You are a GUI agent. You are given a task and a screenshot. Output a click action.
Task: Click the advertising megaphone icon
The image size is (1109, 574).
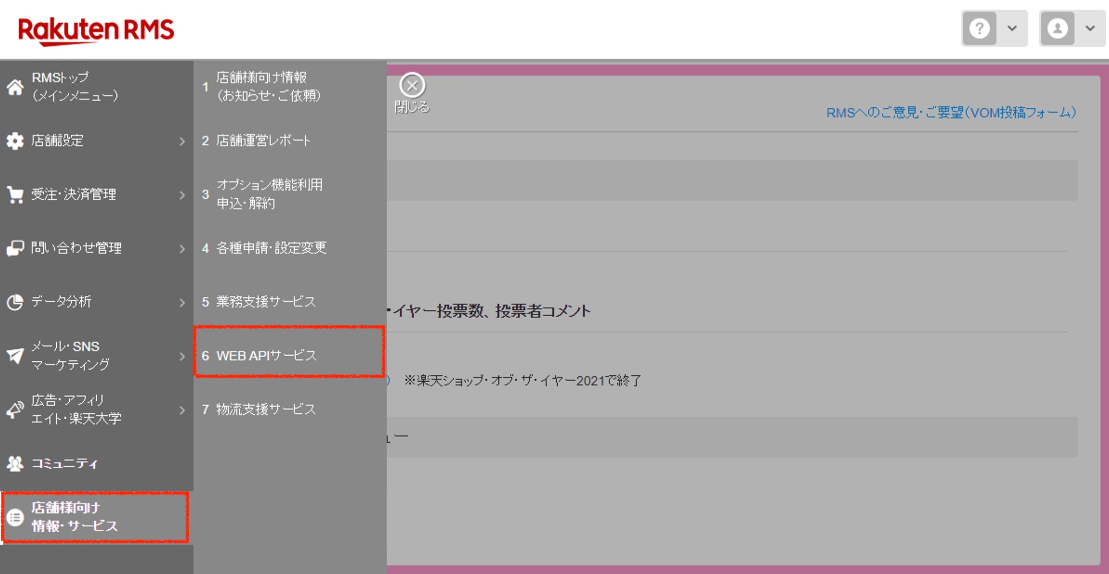(15, 410)
